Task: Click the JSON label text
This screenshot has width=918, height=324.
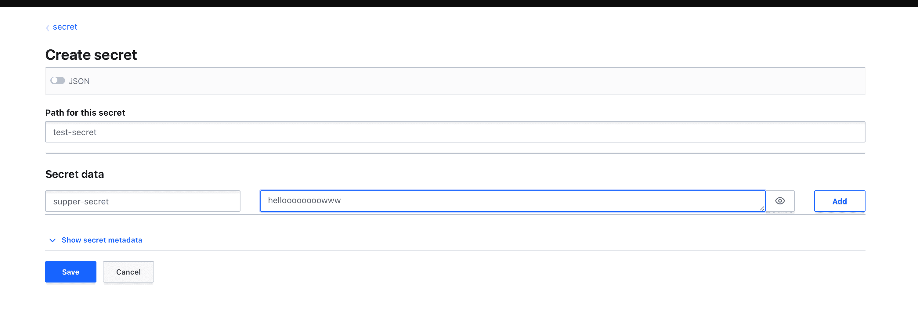Action: 79,81
